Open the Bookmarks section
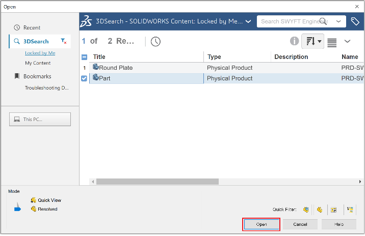Screen dimensions: 365x236 [x=33, y=76]
